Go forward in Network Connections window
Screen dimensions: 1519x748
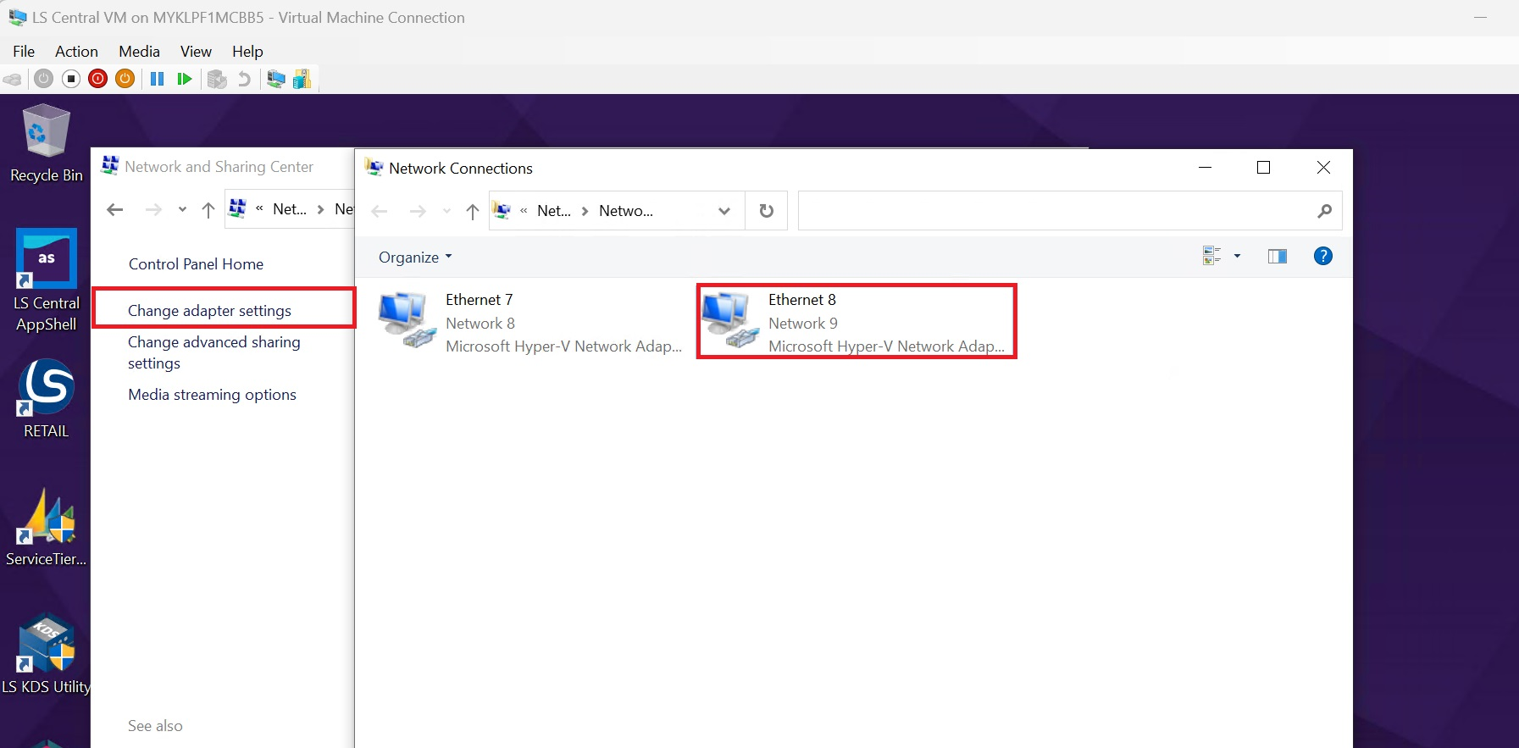418,211
